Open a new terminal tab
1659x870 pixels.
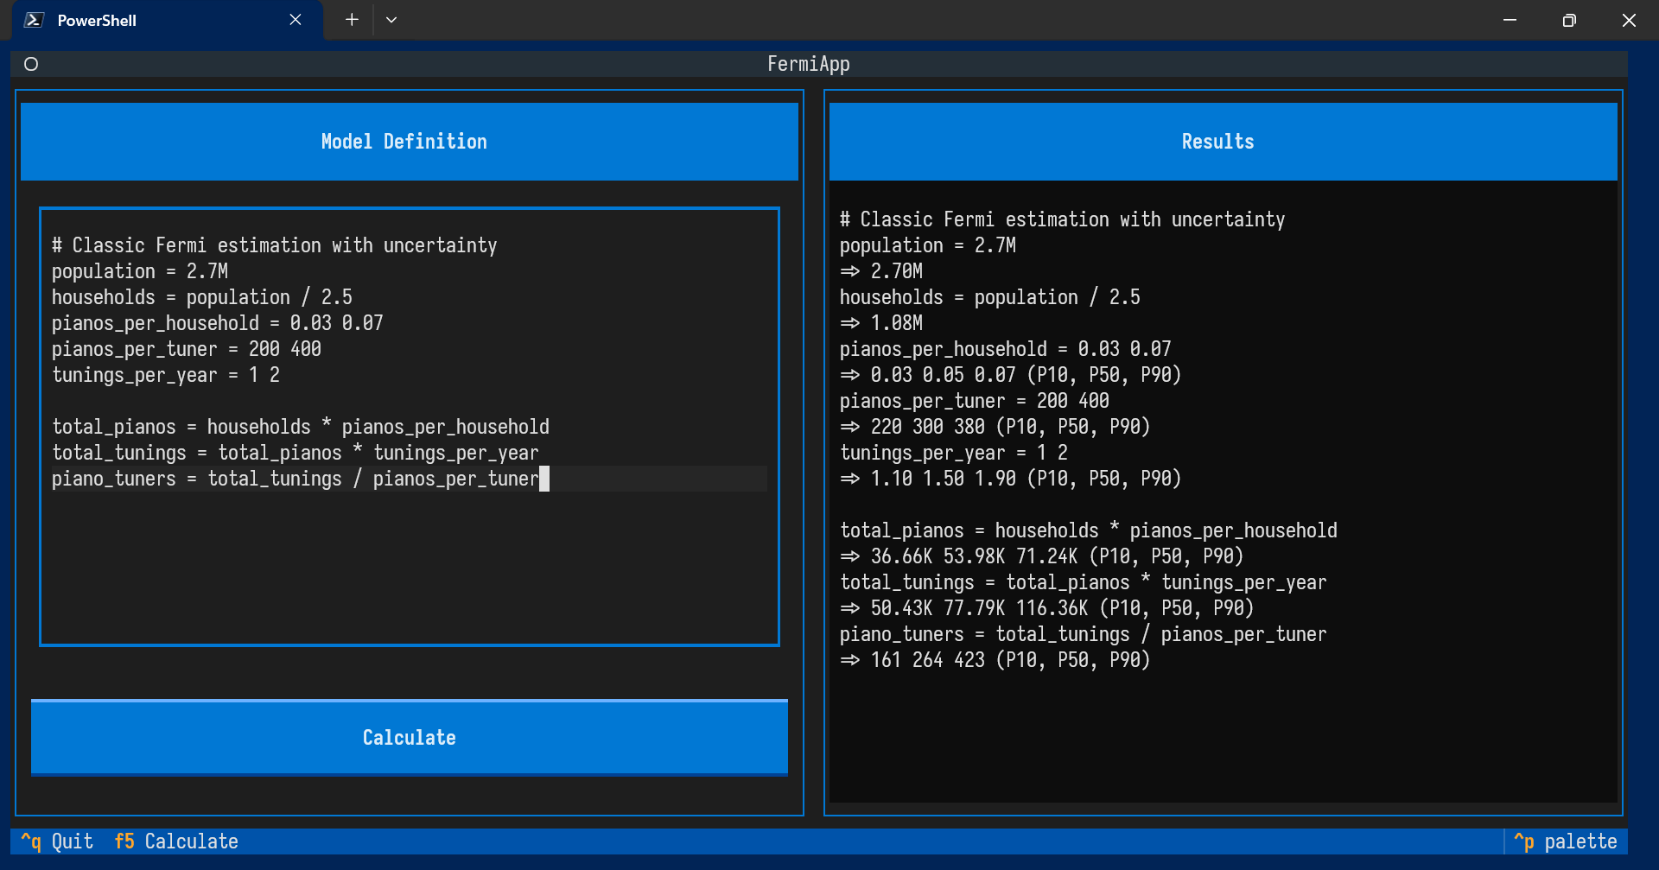[352, 20]
